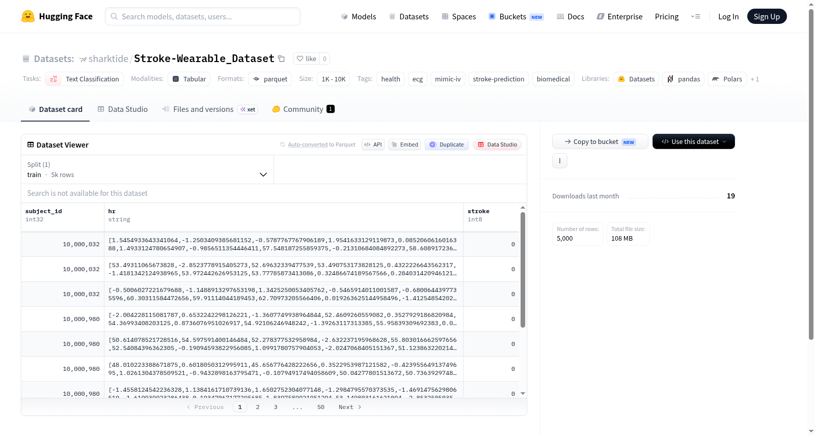Open the Polars library tag
815x436 pixels.
pos(727,79)
